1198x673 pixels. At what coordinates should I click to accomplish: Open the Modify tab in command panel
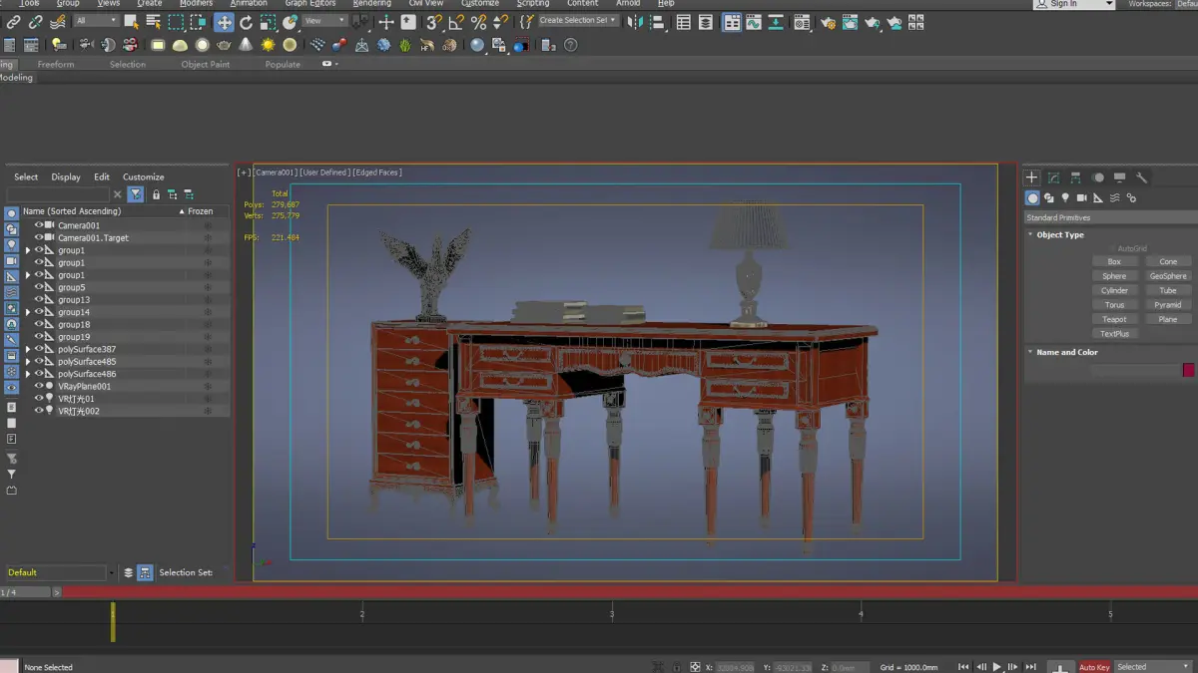tap(1053, 177)
